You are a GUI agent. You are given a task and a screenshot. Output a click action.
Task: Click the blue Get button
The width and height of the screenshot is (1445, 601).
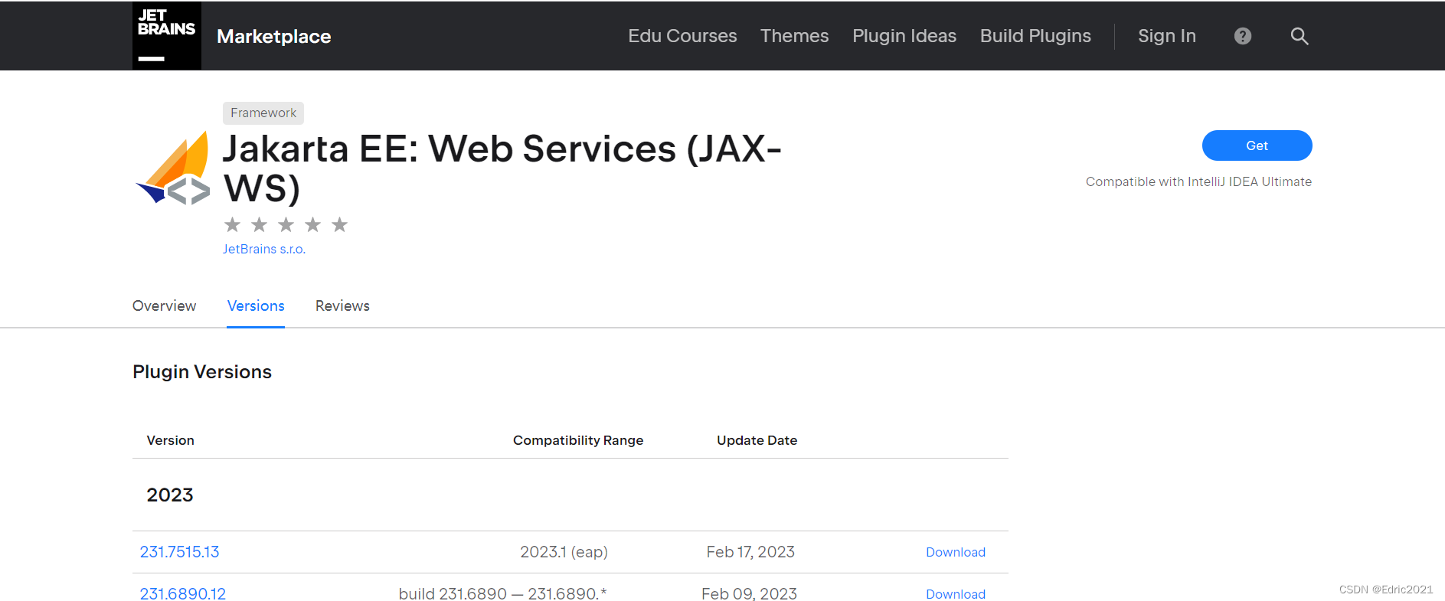point(1257,145)
